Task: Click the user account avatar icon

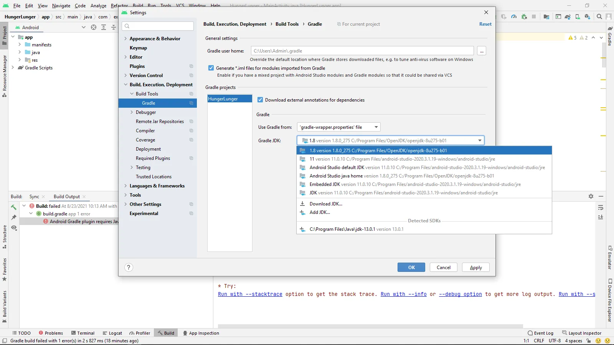Action: (x=609, y=17)
